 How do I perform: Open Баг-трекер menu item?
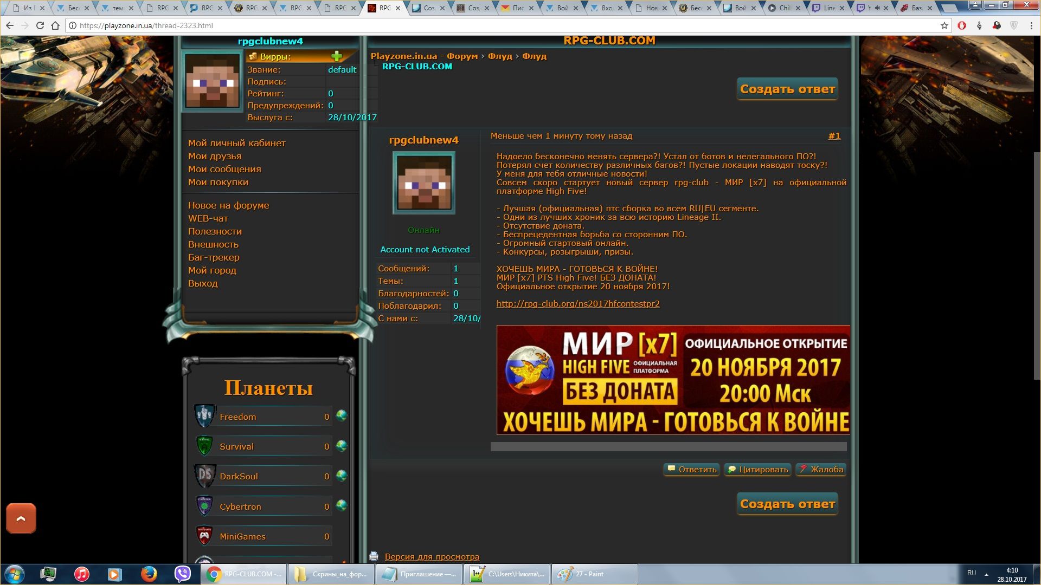tap(214, 257)
